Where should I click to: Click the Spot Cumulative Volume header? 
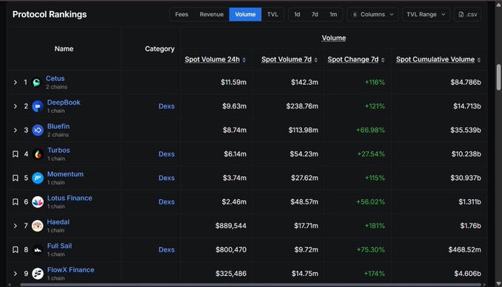[x=435, y=60]
